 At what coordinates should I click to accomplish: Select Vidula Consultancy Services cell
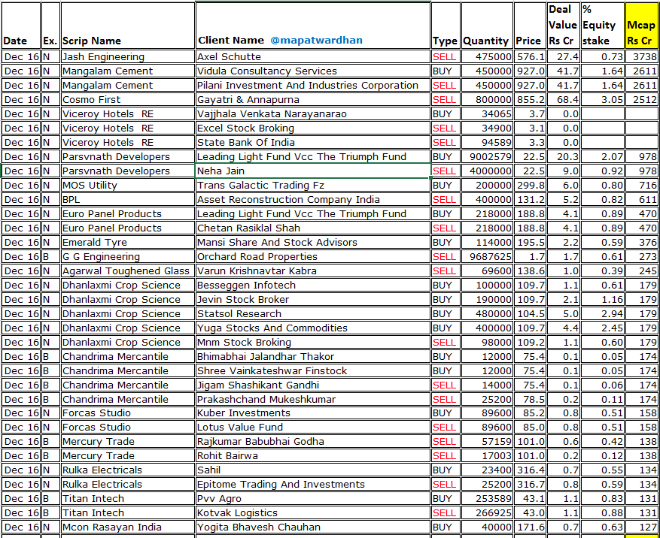(313, 71)
